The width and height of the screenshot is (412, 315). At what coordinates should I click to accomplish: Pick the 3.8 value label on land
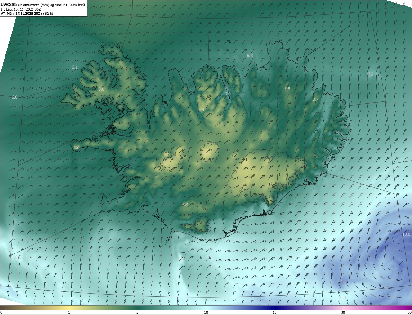pyautogui.click(x=287, y=89)
